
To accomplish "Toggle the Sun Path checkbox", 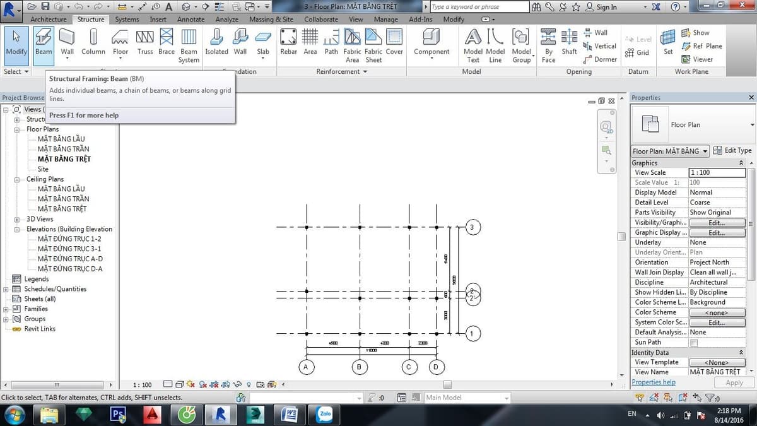I will tap(694, 343).
